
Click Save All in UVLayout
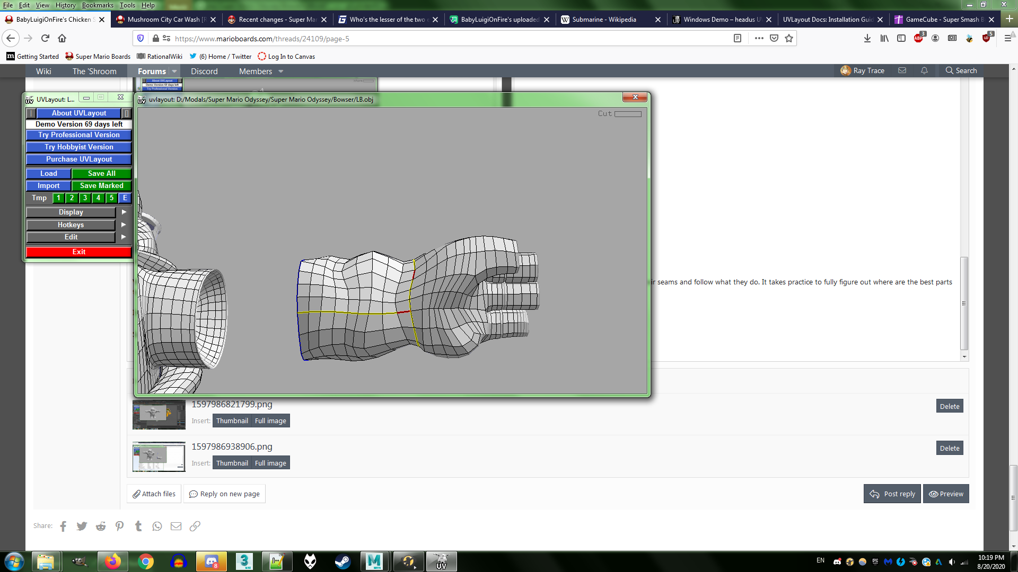(x=102, y=174)
